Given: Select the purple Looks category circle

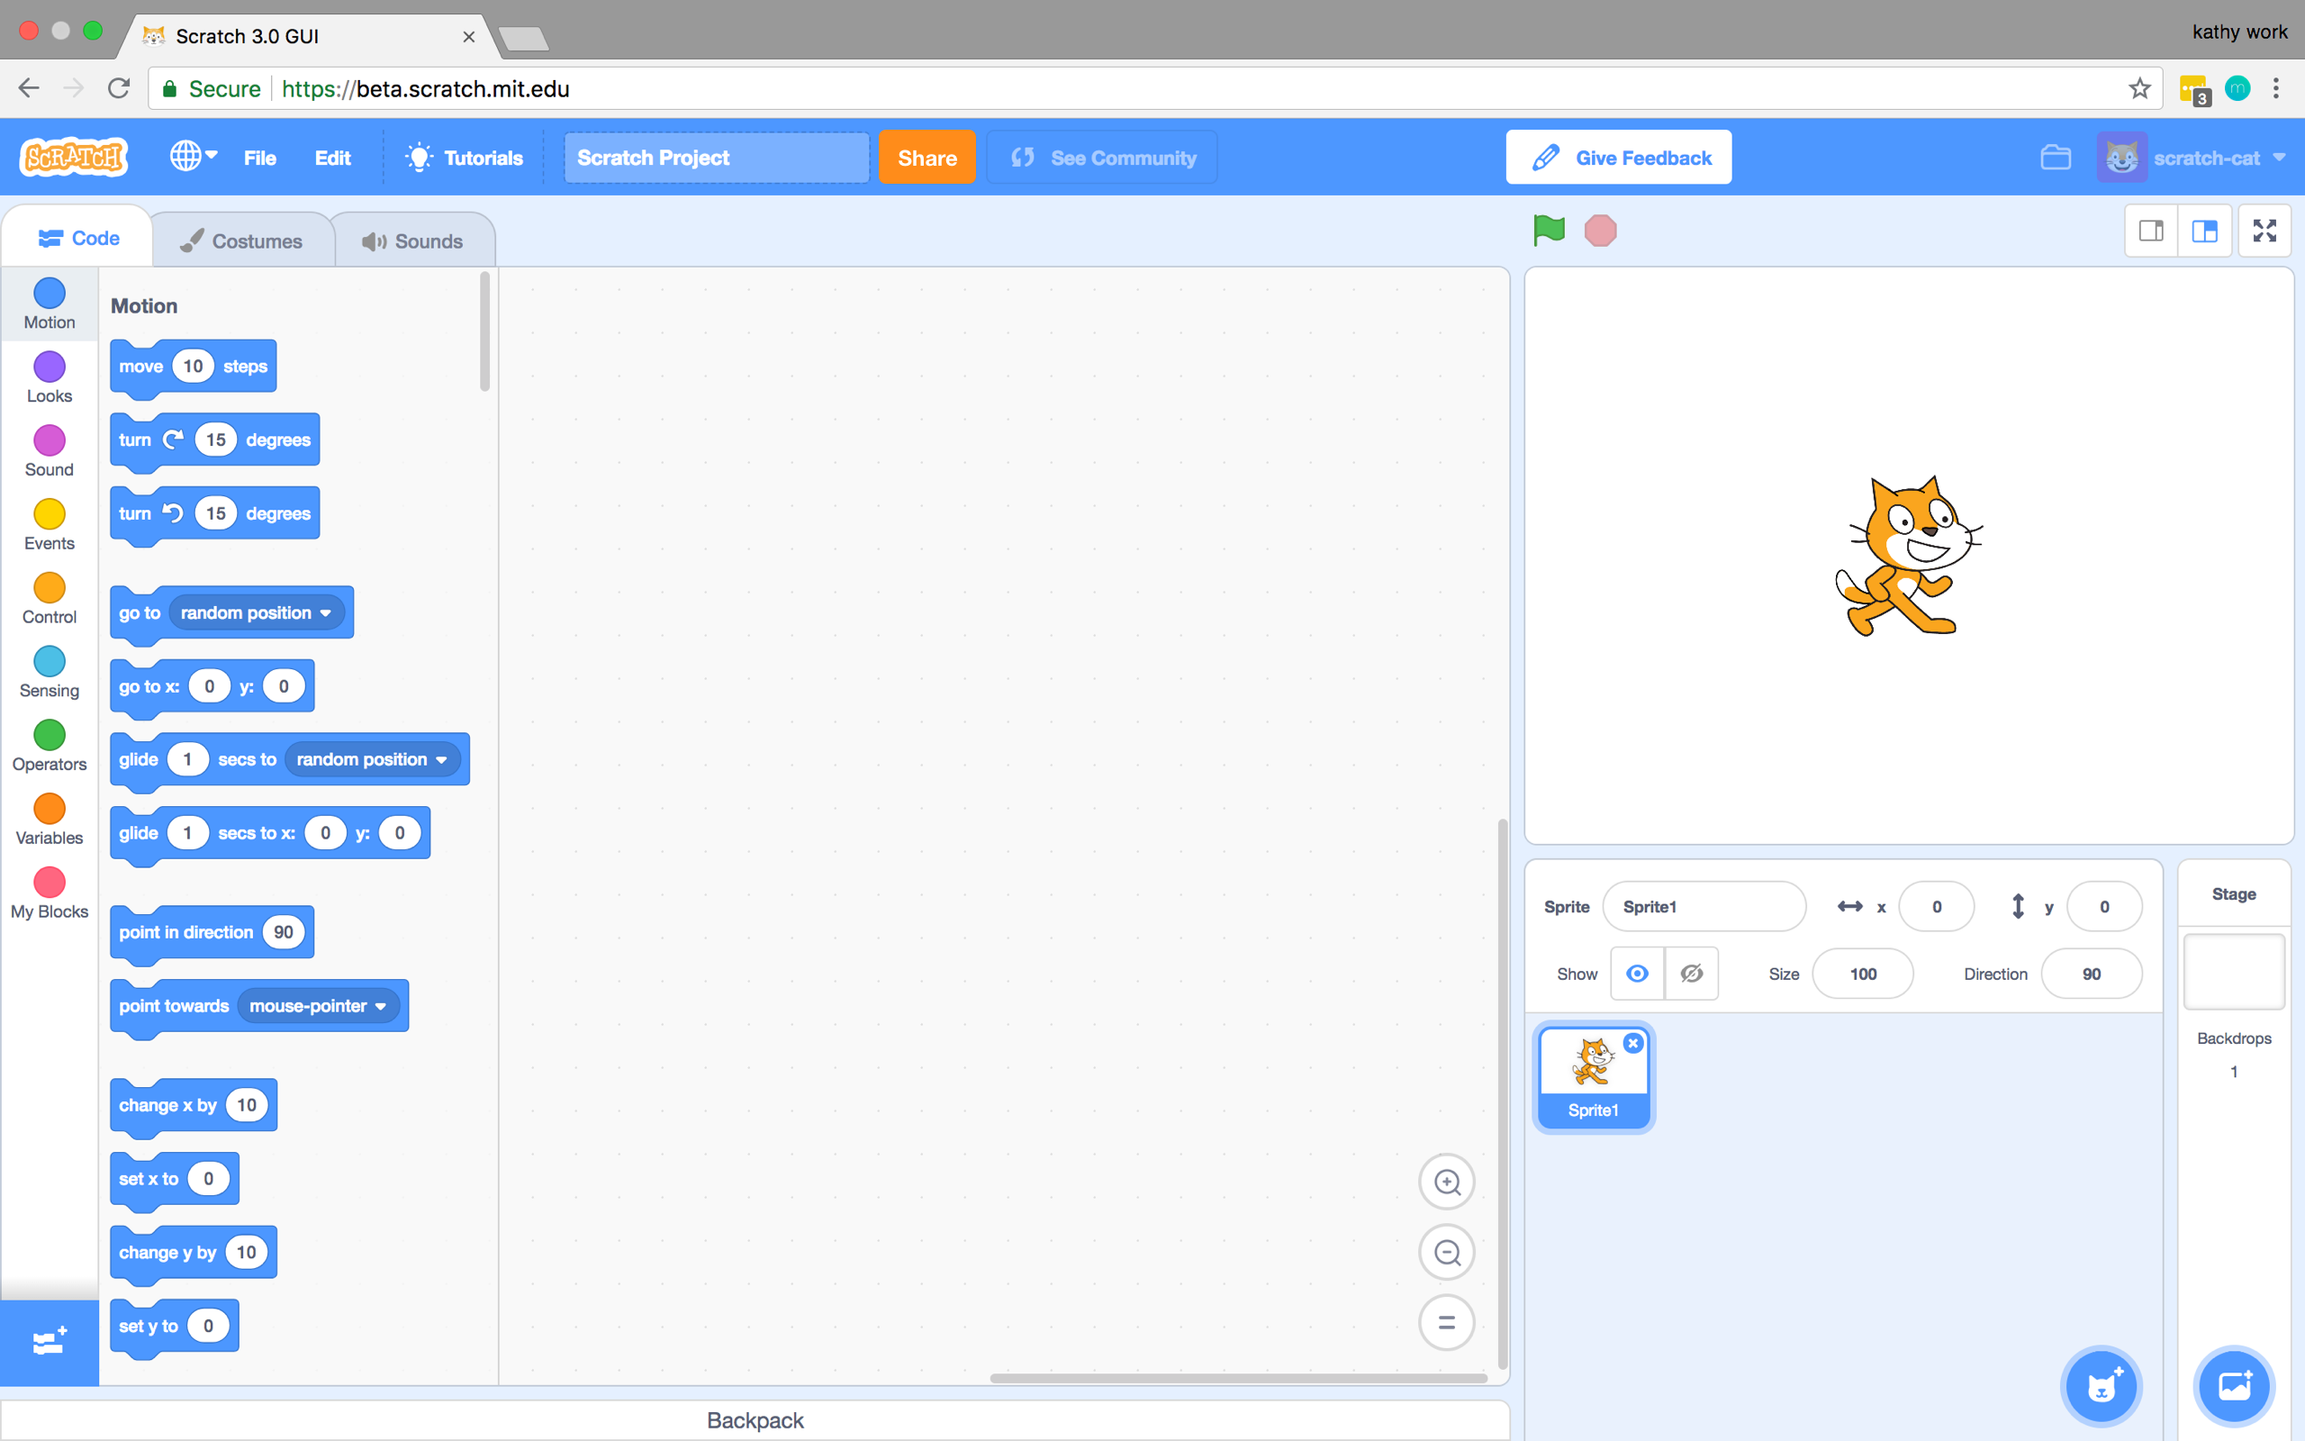Looking at the screenshot, I should click(50, 367).
